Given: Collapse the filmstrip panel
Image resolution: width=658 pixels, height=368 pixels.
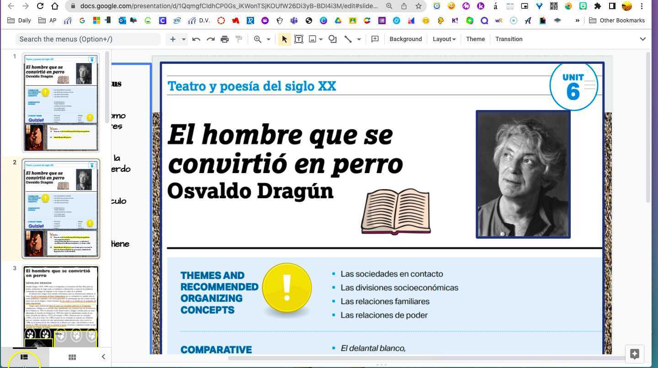Looking at the screenshot, I should click(x=103, y=356).
